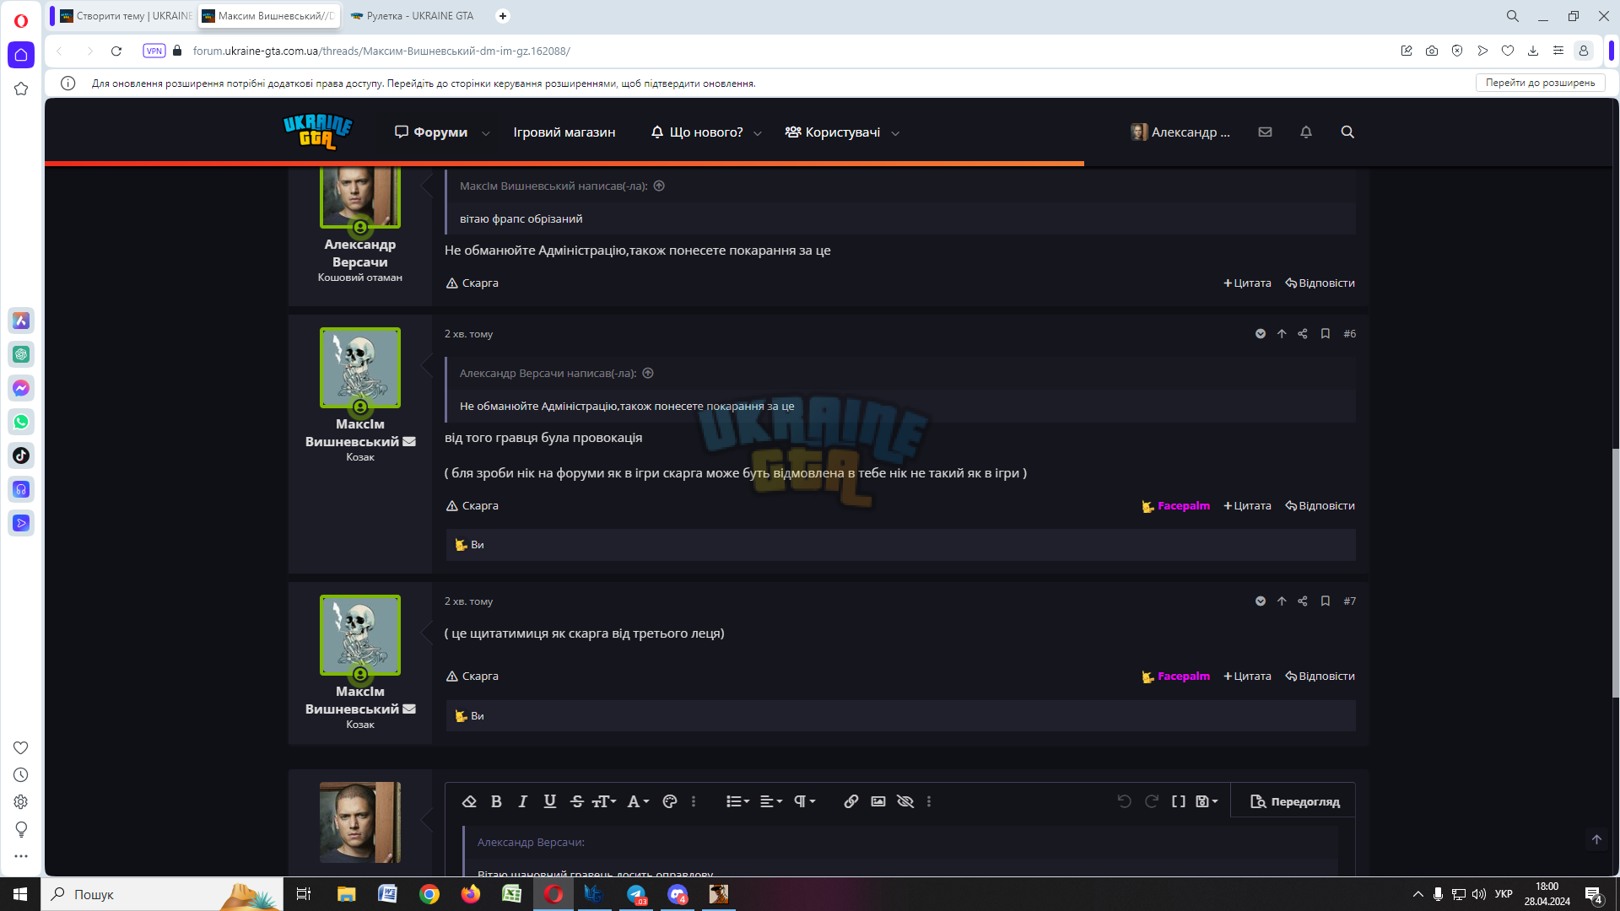Open Александр account menu

[1180, 132]
